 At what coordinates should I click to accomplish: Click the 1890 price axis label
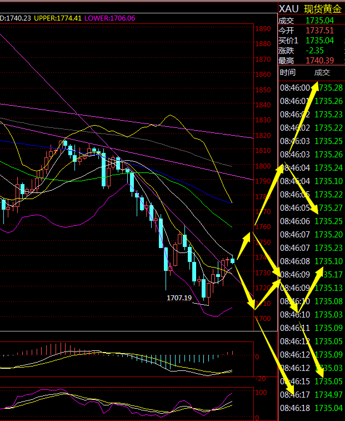tap(262, 29)
